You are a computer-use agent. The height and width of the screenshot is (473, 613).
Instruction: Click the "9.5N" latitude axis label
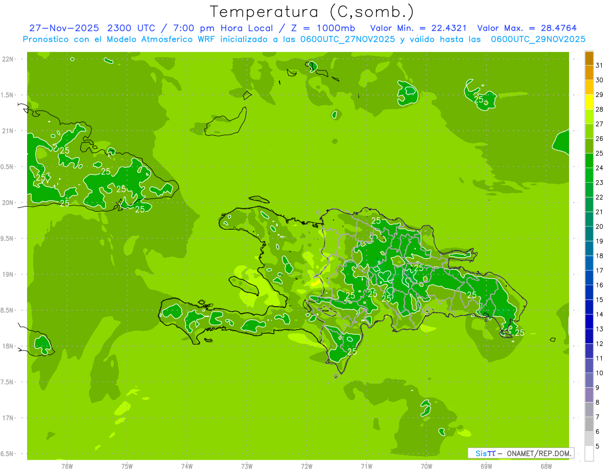(x=7, y=238)
